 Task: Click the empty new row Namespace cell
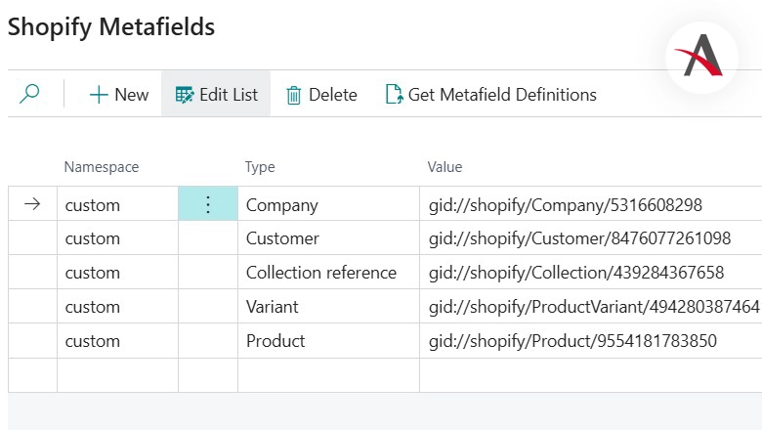(117, 375)
